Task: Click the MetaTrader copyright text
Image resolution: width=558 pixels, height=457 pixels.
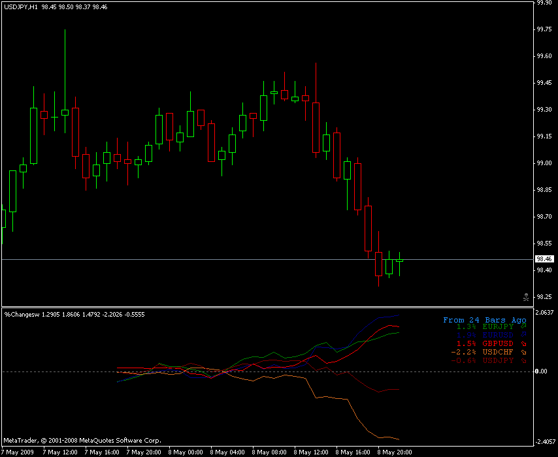Action: (82, 441)
